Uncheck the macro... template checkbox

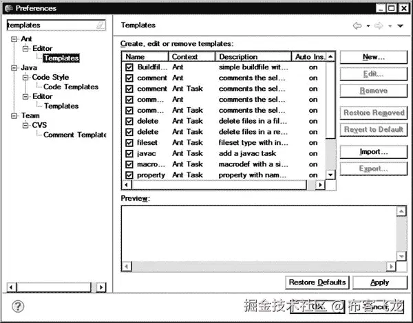(x=129, y=164)
